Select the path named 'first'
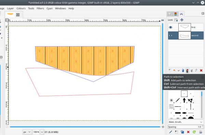Screen dimensions: 205x135 [193, 27]
